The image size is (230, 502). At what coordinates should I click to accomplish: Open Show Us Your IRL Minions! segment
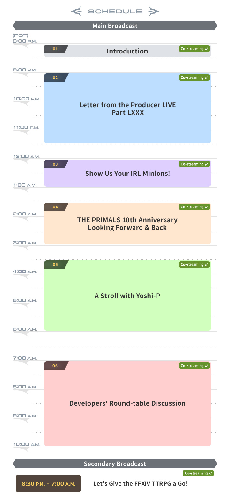point(127,174)
